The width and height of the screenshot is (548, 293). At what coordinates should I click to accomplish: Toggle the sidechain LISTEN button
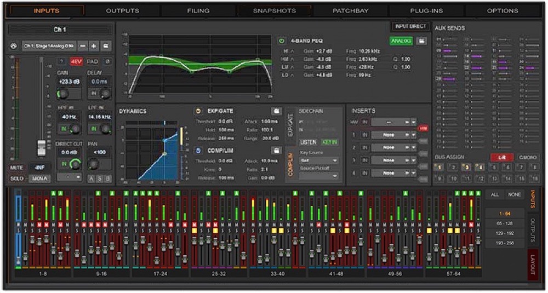click(309, 142)
